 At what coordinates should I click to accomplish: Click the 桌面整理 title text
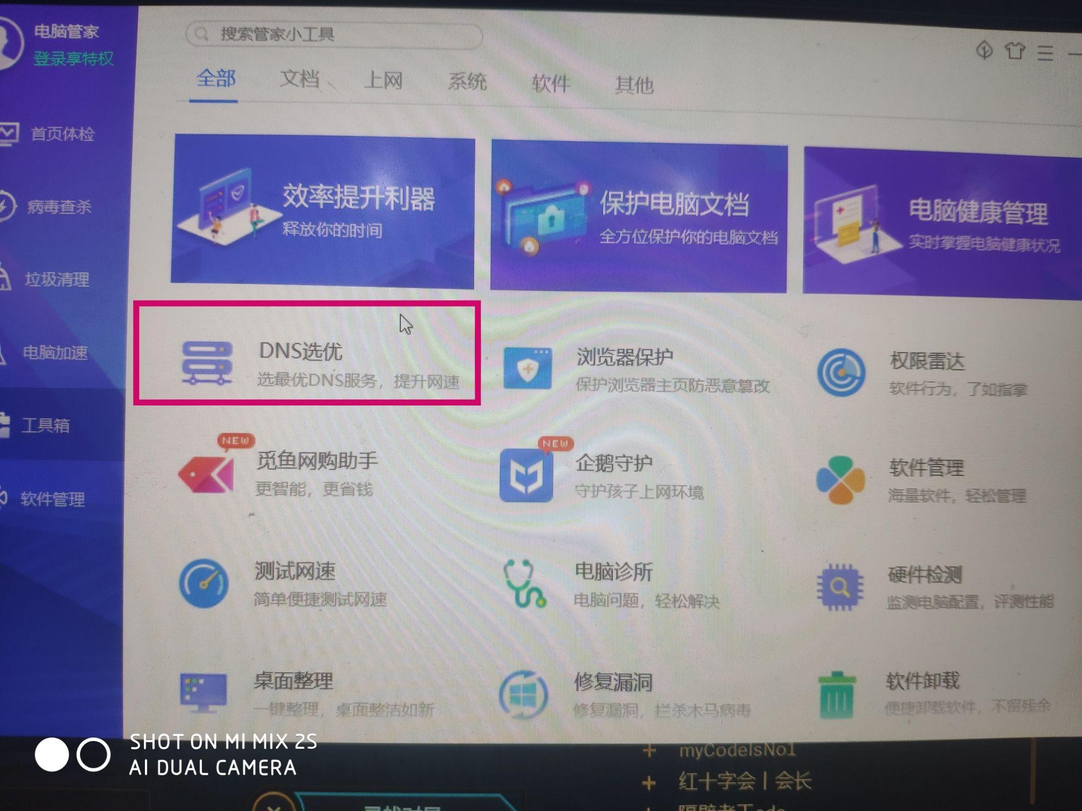pos(294,681)
